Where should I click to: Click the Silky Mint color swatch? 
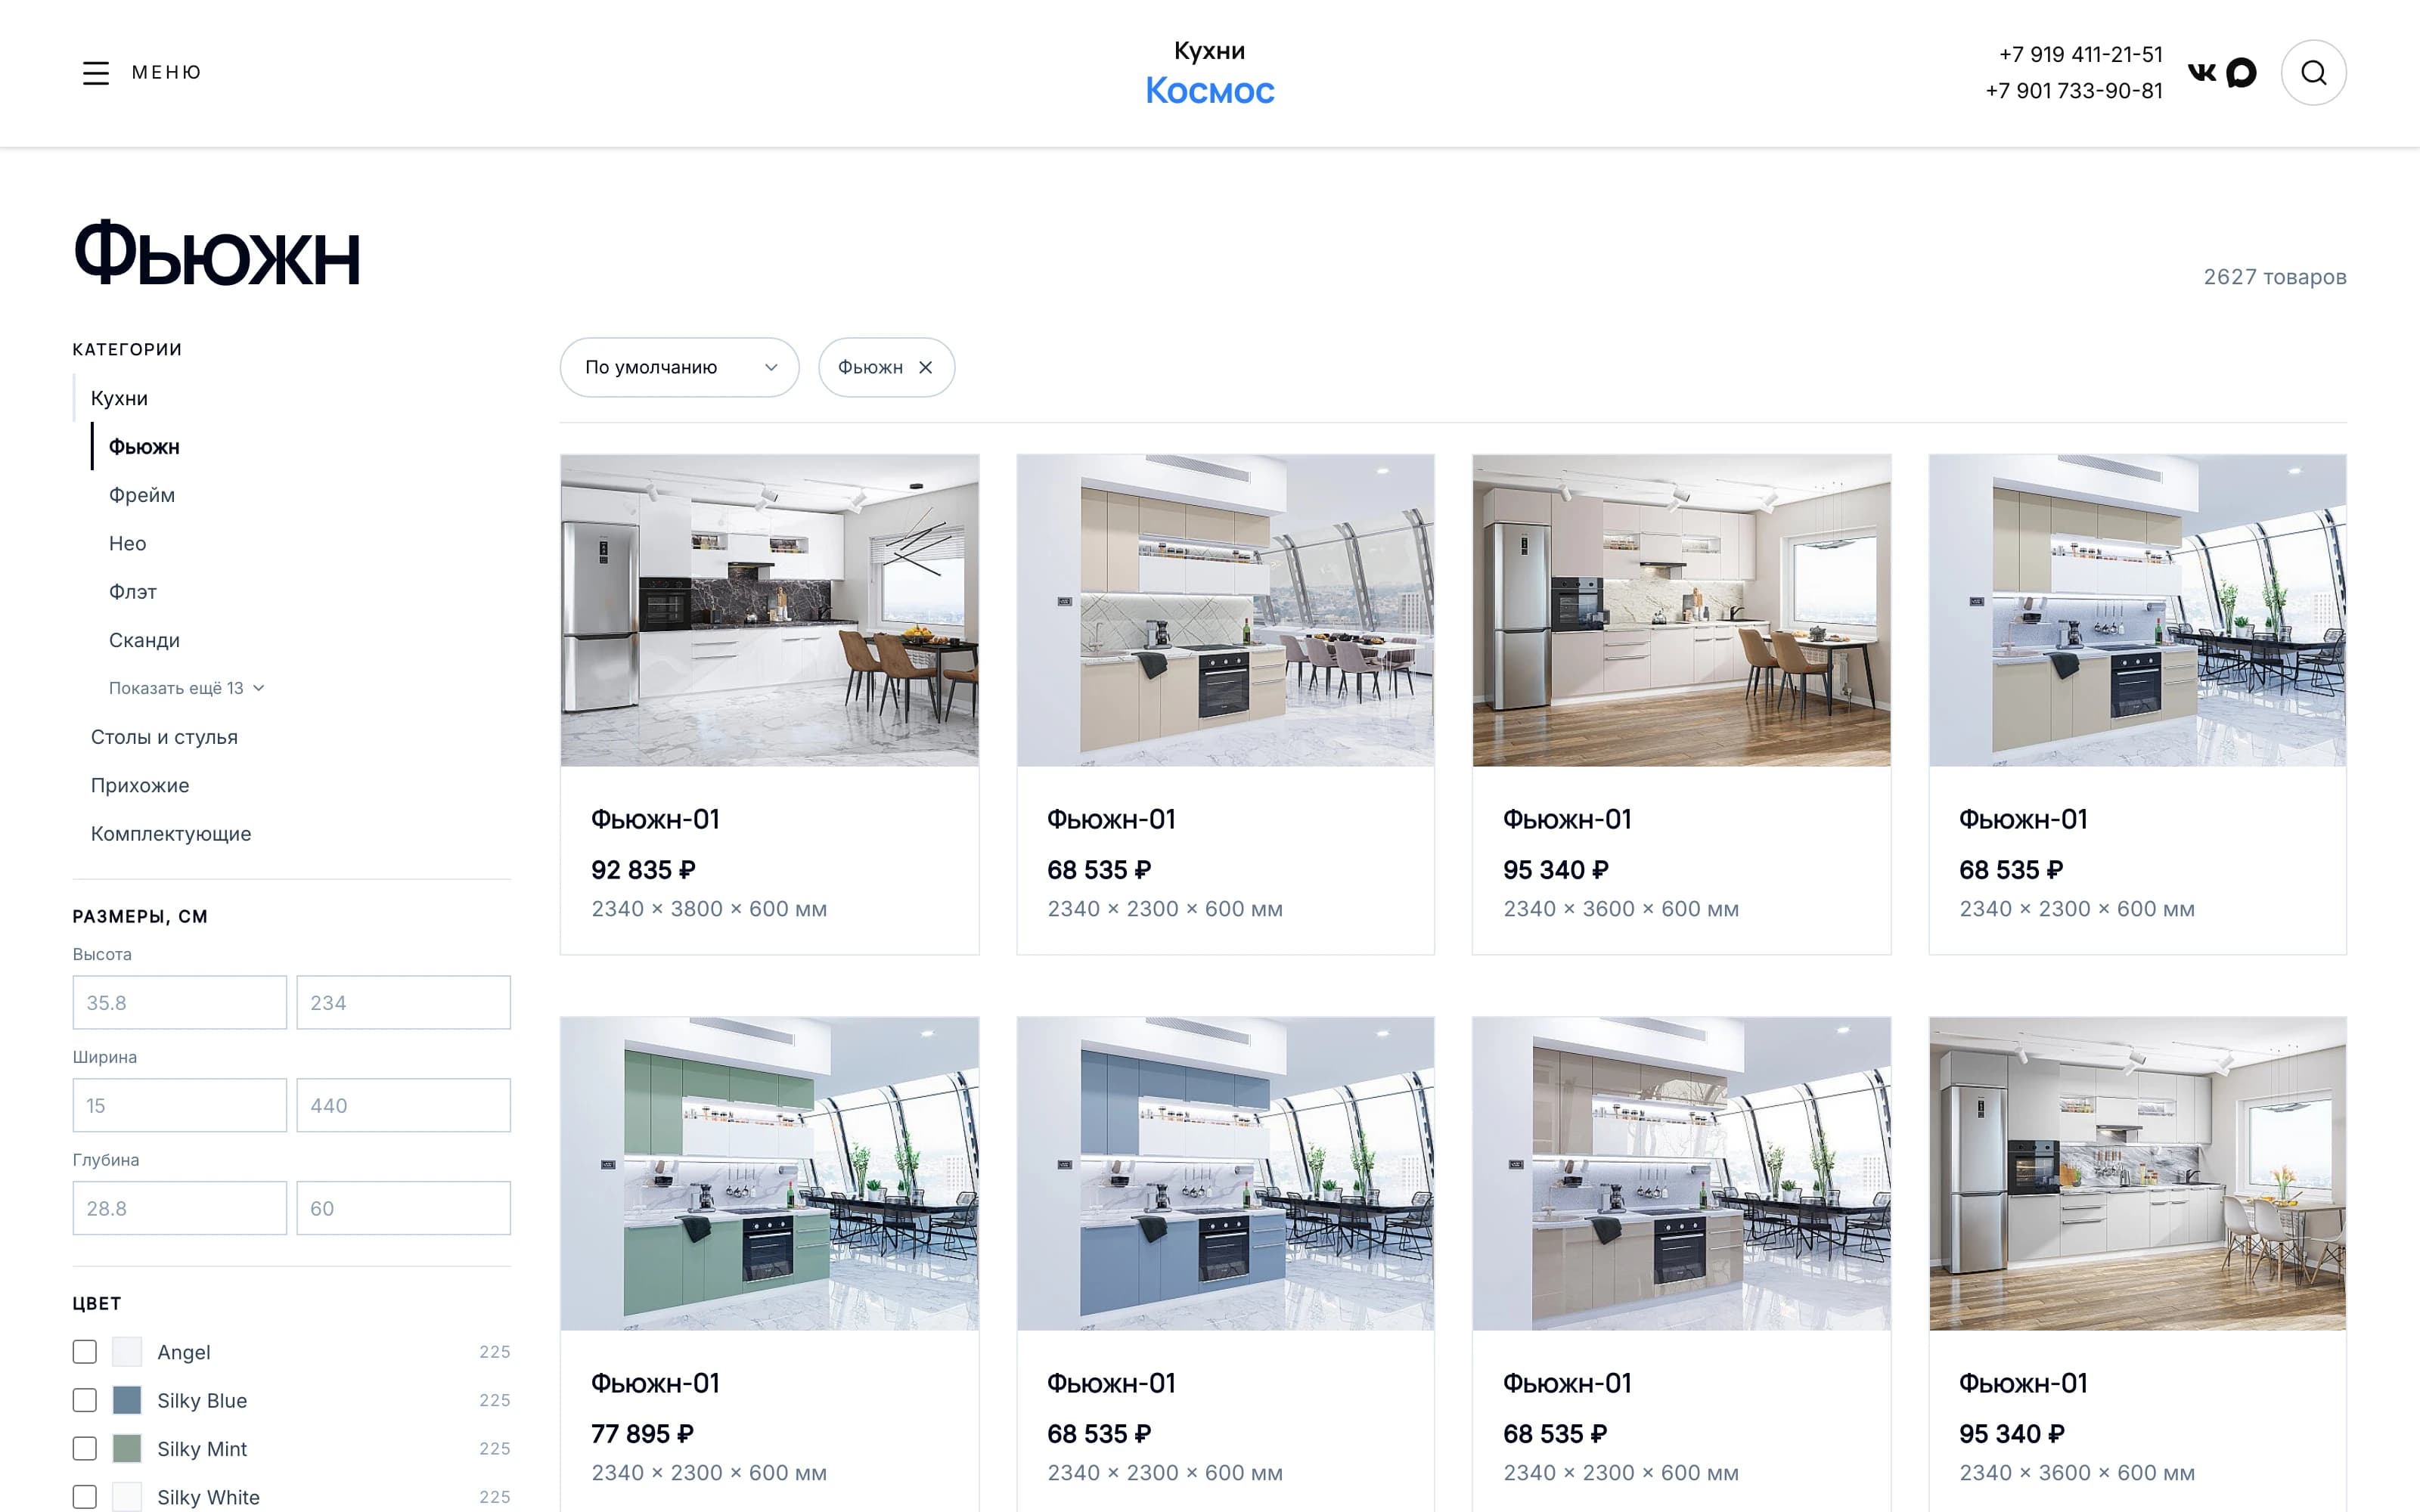[x=127, y=1449]
